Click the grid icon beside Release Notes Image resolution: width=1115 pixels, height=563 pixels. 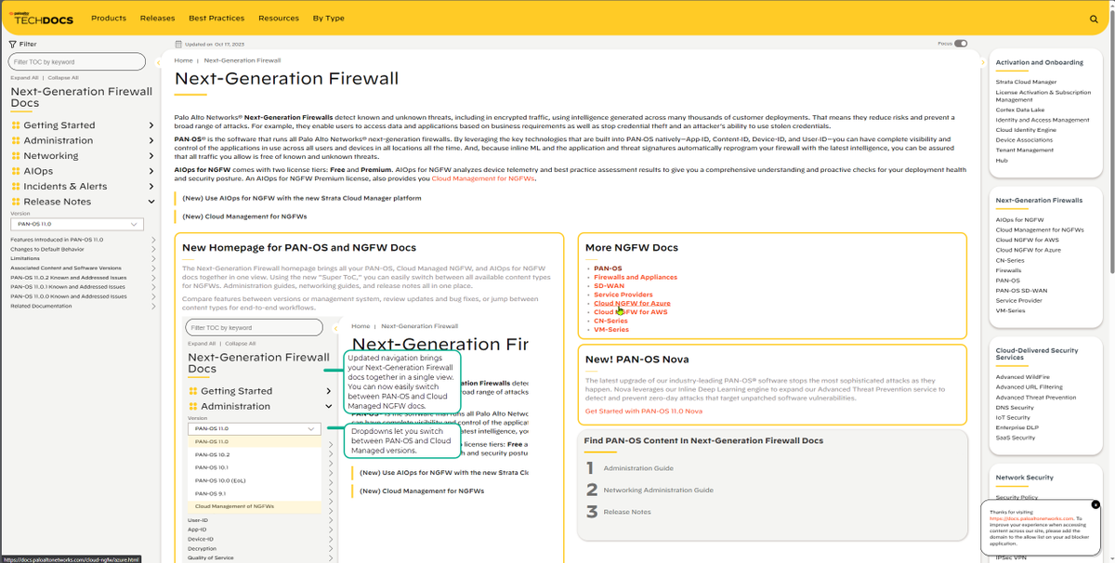pos(16,202)
